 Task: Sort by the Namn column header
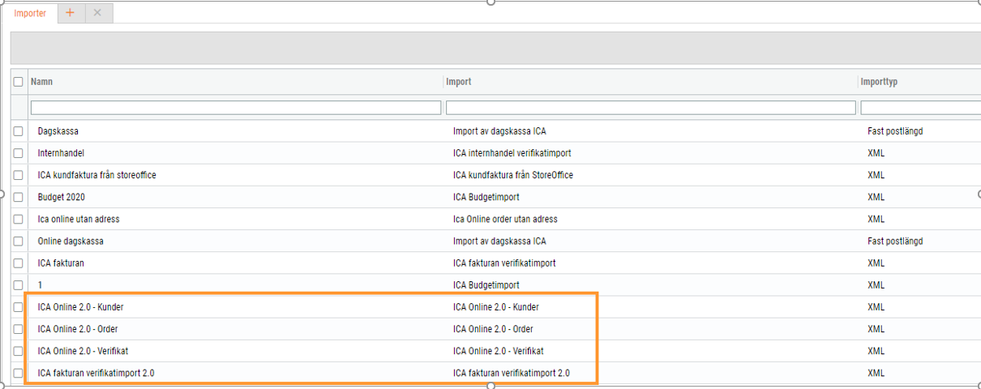[x=42, y=82]
